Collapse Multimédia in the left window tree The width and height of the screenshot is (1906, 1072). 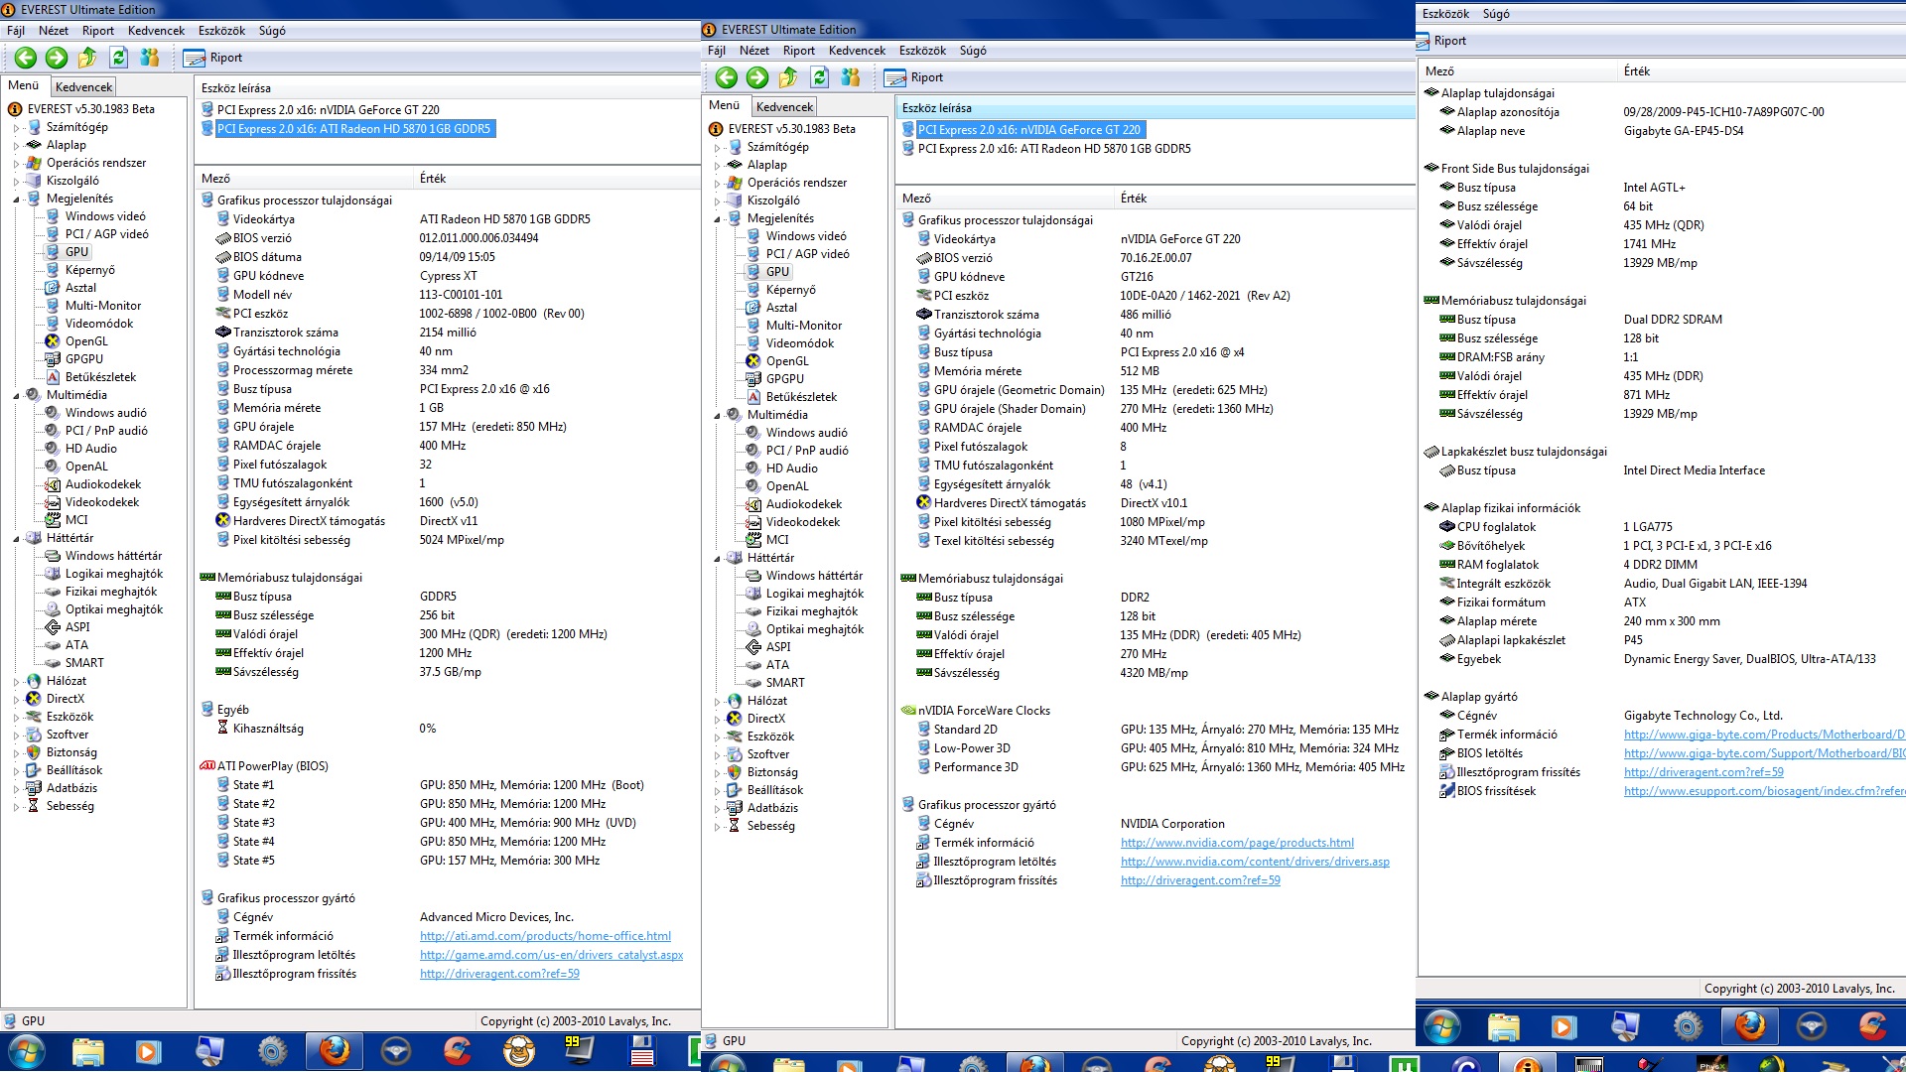pos(17,396)
